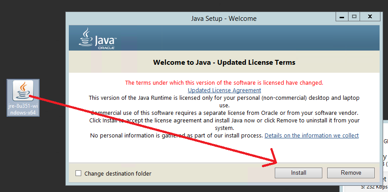Click the Welcome to Java heading
The image size is (388, 192).
pos(224,63)
